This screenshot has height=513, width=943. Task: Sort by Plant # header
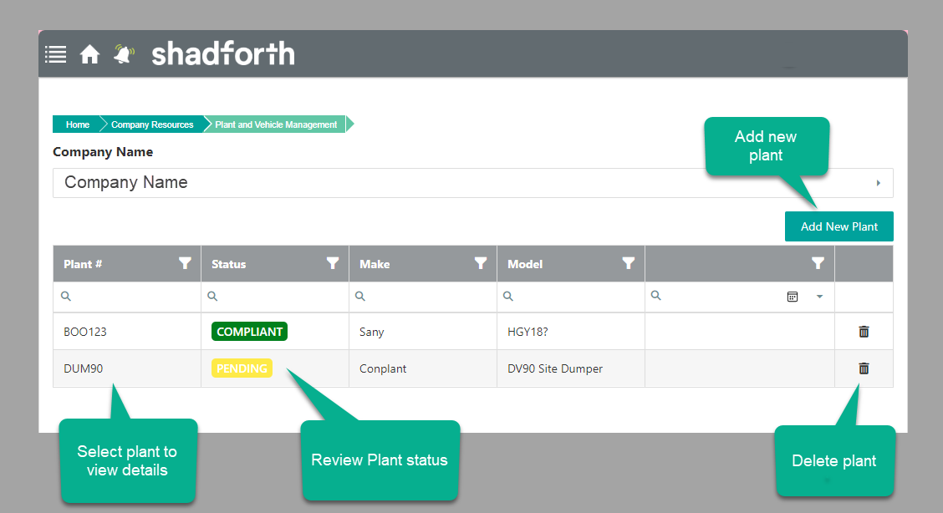tap(83, 264)
